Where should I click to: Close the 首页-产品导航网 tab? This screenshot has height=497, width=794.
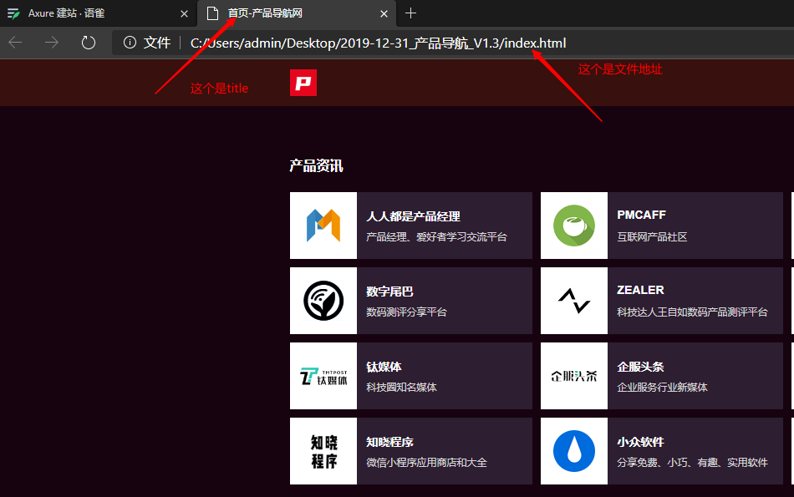[384, 14]
